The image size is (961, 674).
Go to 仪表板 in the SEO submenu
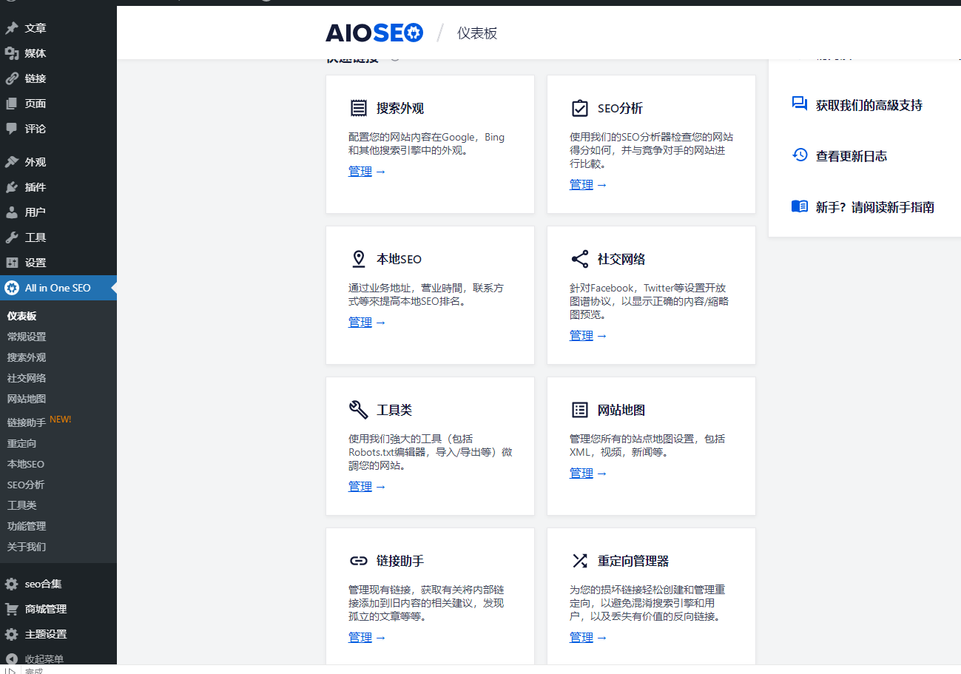click(22, 316)
